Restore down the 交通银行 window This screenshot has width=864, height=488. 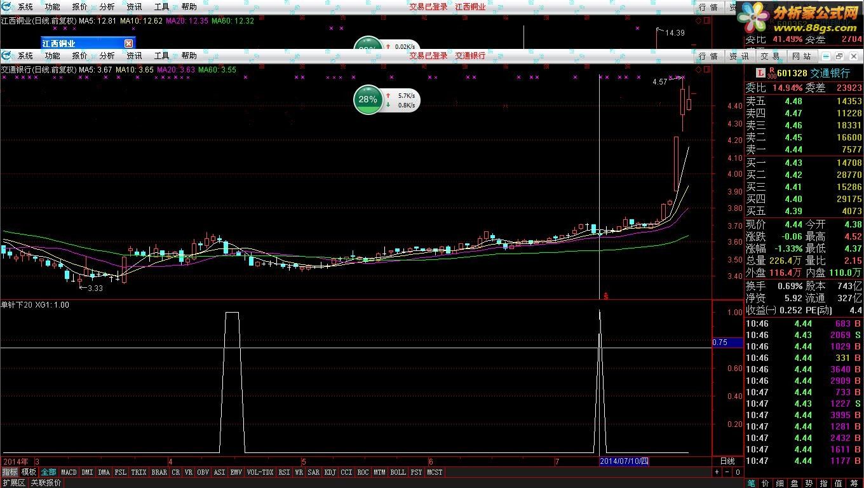pos(839,57)
